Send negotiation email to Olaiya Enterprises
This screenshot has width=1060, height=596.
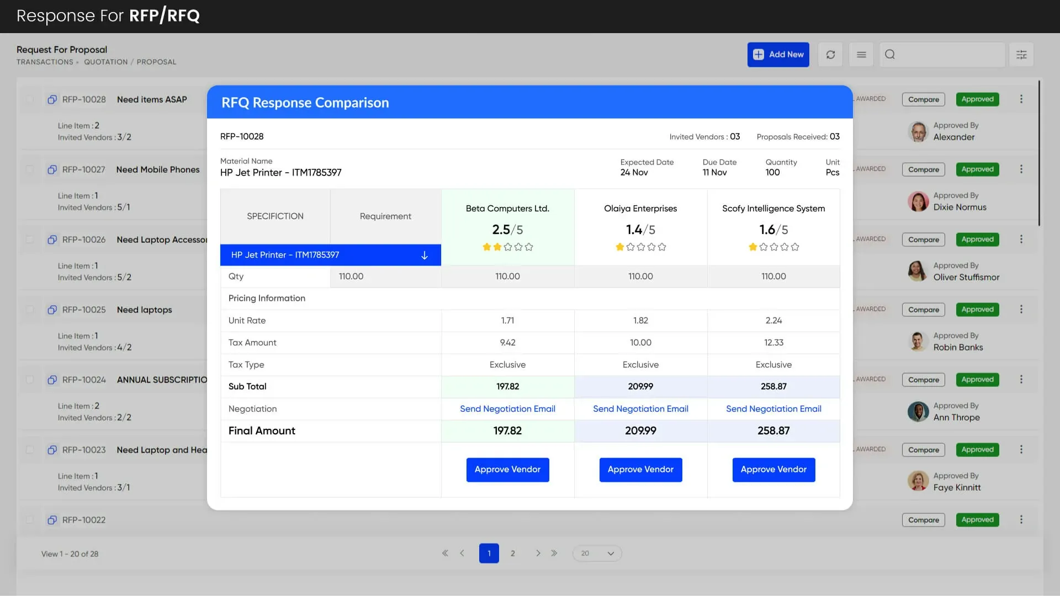640,409
